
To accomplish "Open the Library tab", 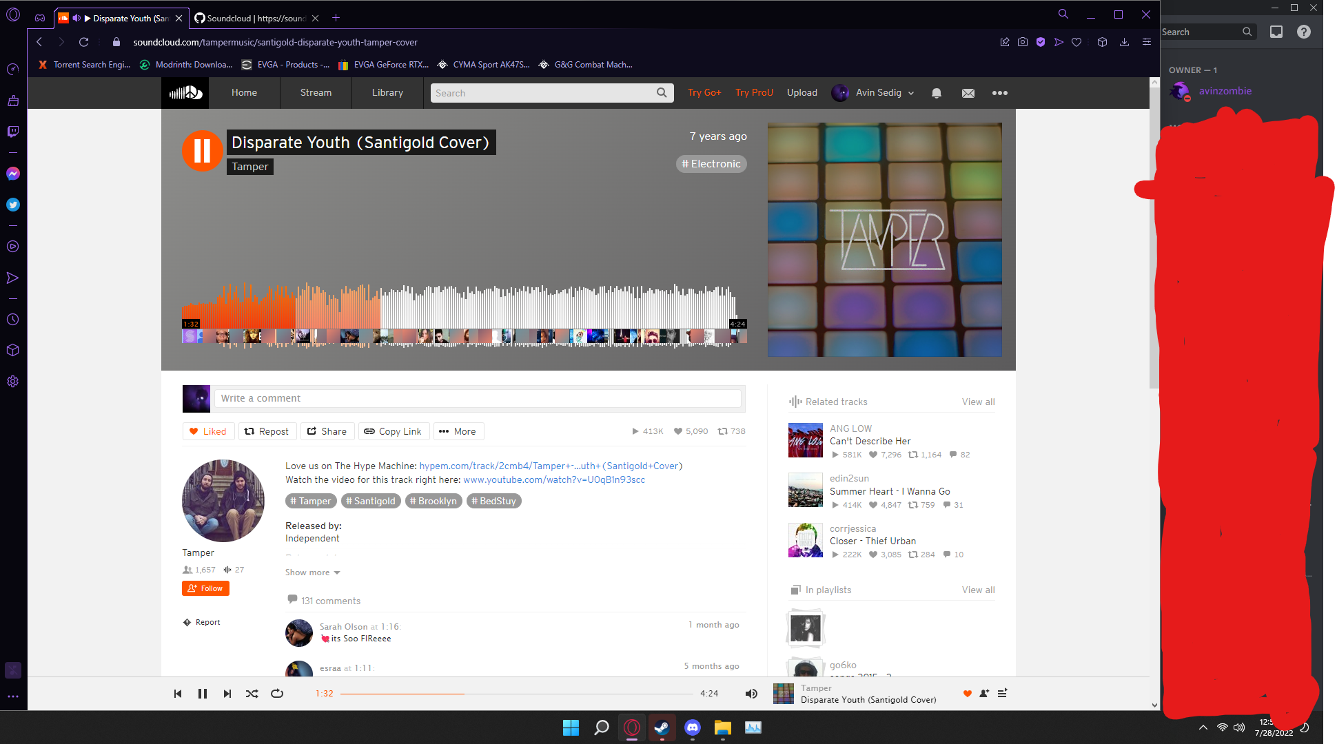I will pyautogui.click(x=387, y=93).
